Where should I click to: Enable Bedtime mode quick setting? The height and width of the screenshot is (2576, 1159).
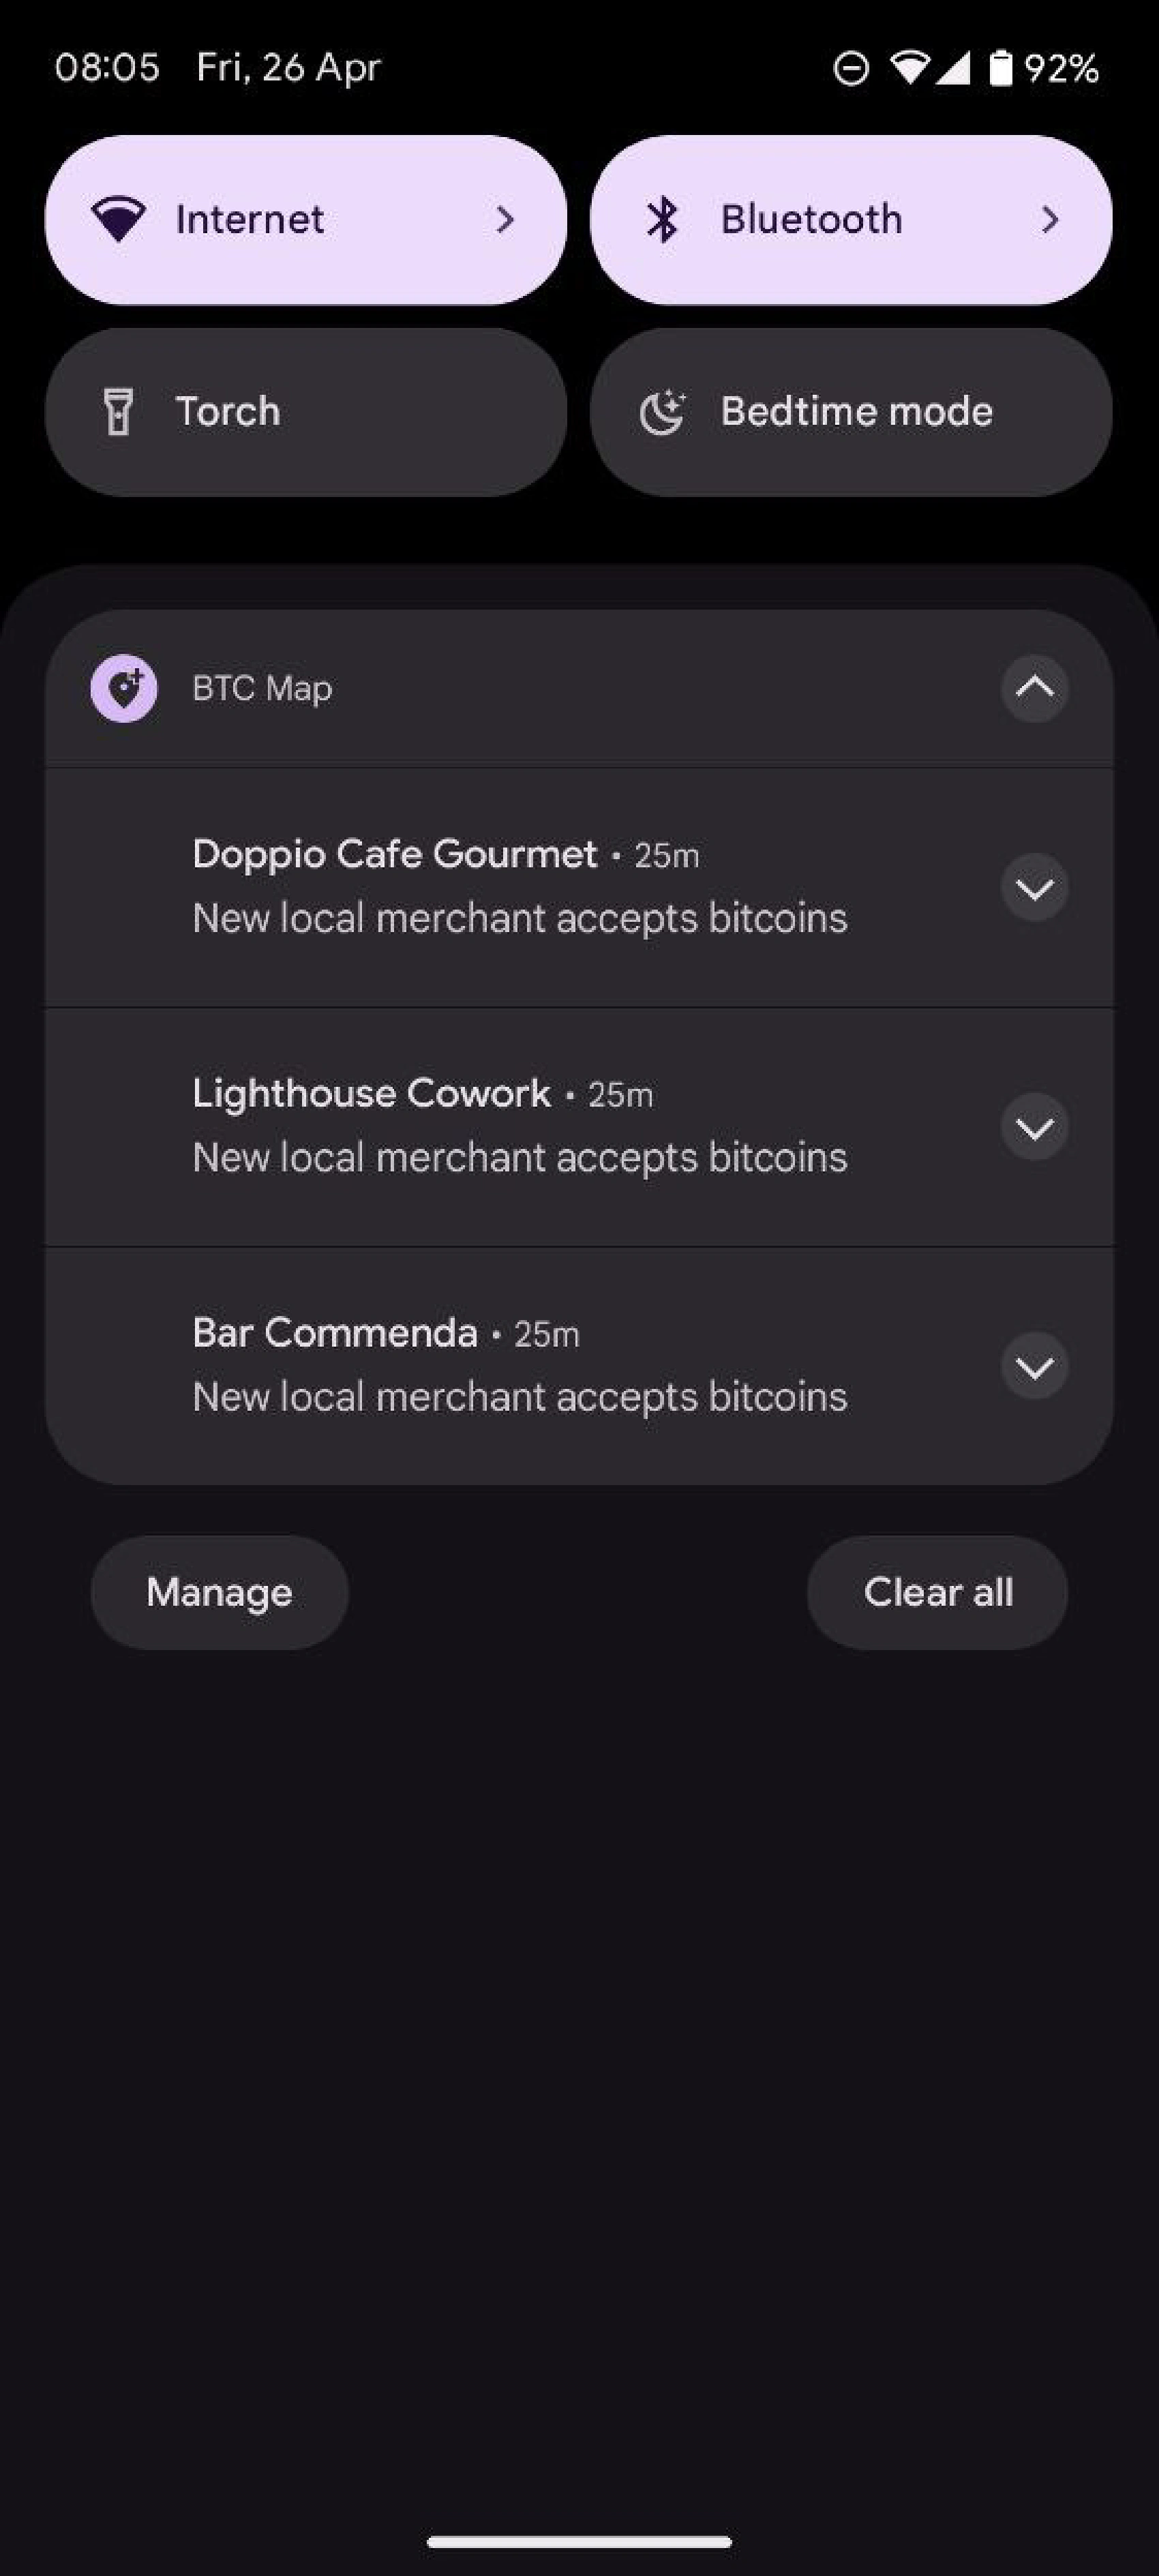point(851,412)
